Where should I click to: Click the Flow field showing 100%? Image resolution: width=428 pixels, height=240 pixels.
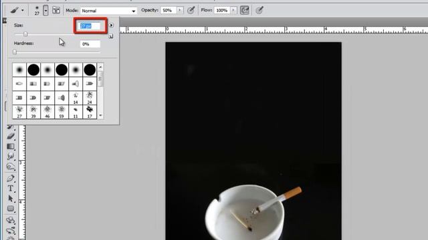222,11
